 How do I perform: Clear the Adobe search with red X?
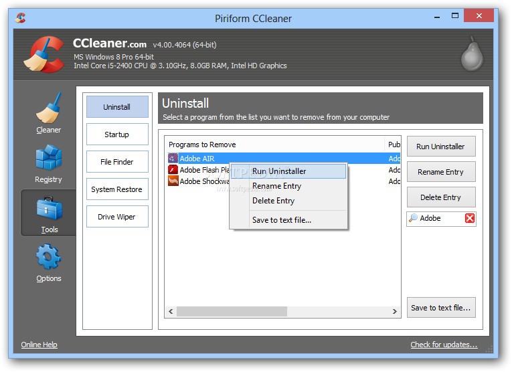470,218
